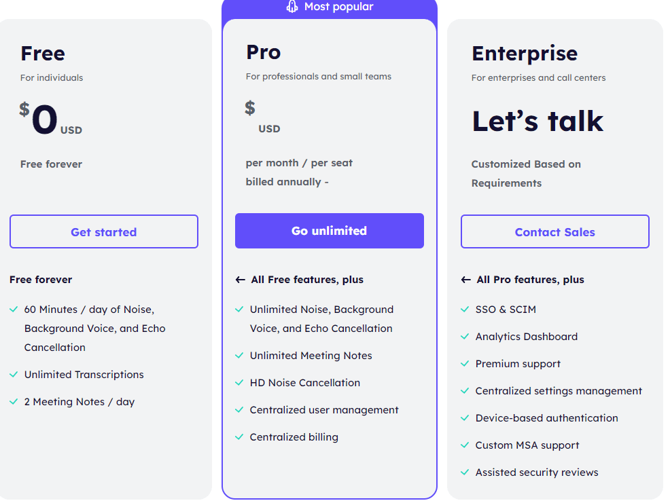Click the checkmark next to Assisted security reviews
Screen dimensions: 670x503
pyautogui.click(x=465, y=472)
